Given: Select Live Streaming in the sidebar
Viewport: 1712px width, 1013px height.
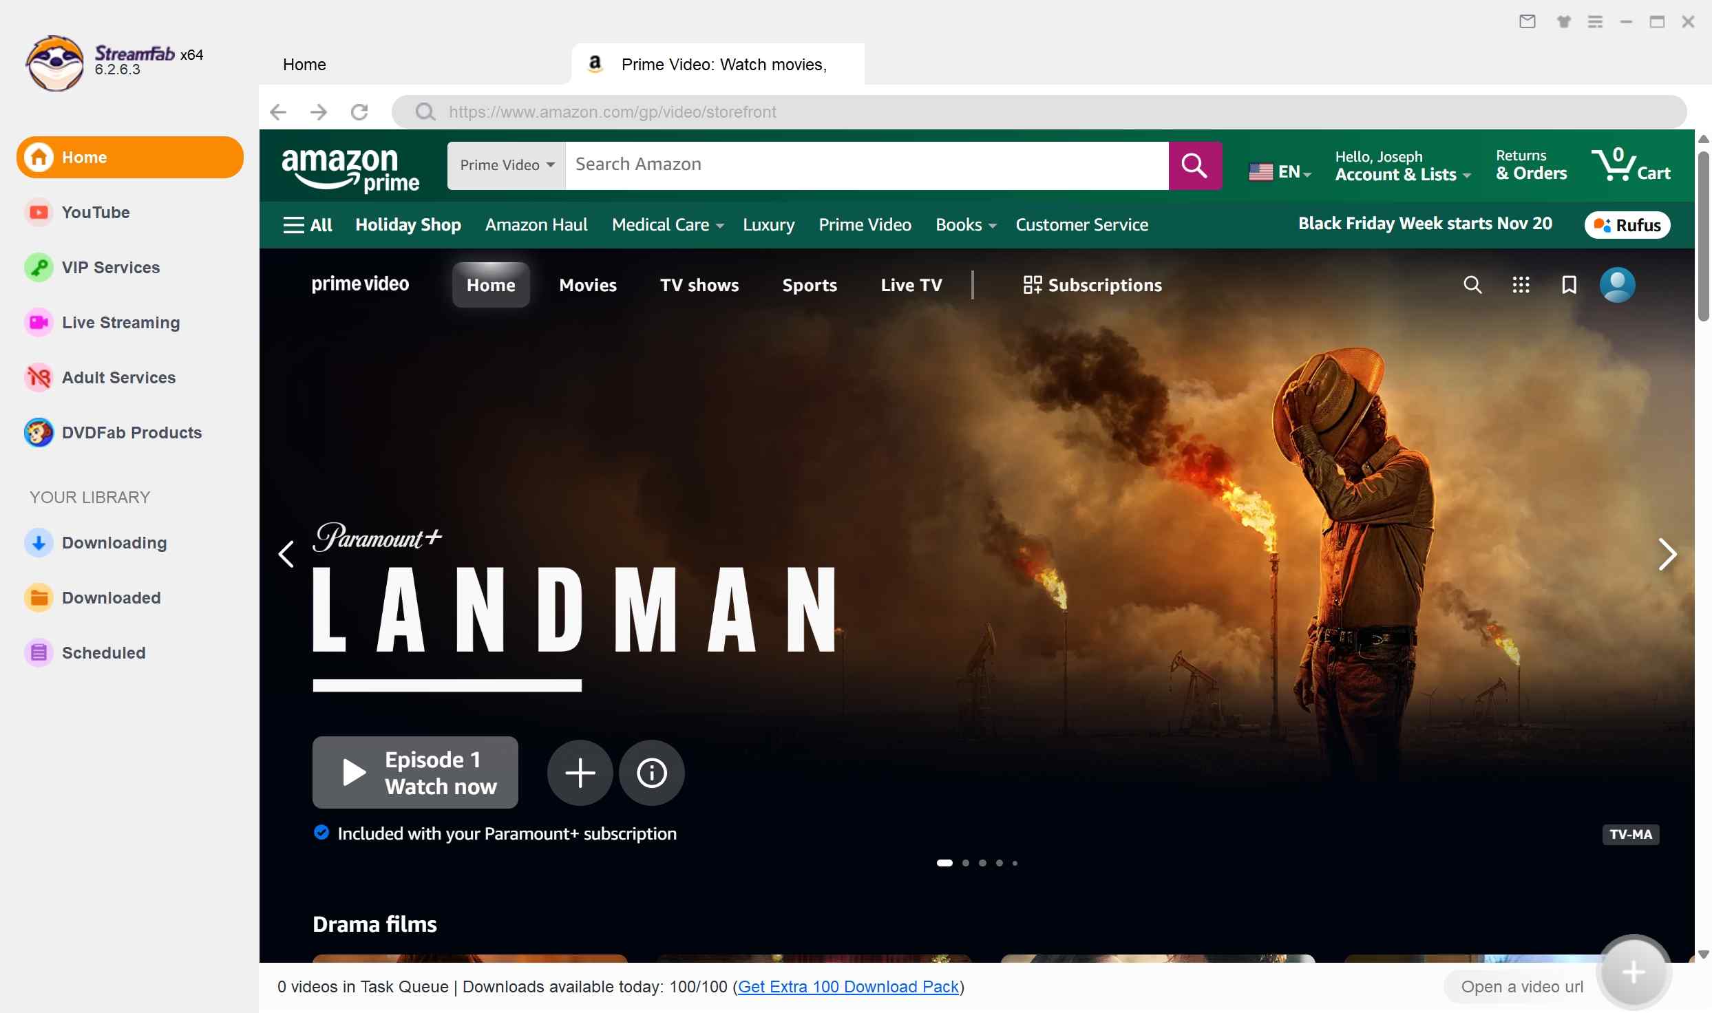Looking at the screenshot, I should [x=120, y=322].
